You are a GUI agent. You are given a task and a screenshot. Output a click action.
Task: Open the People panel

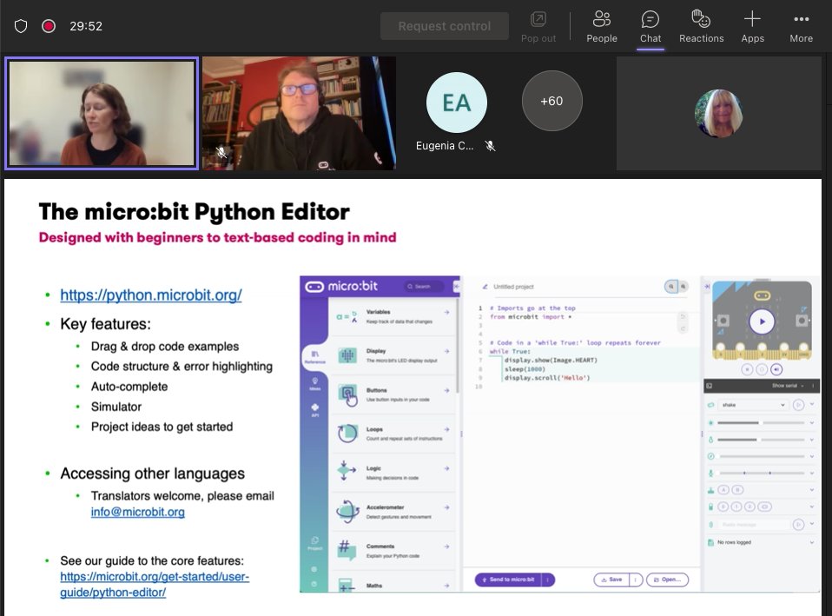tap(601, 27)
